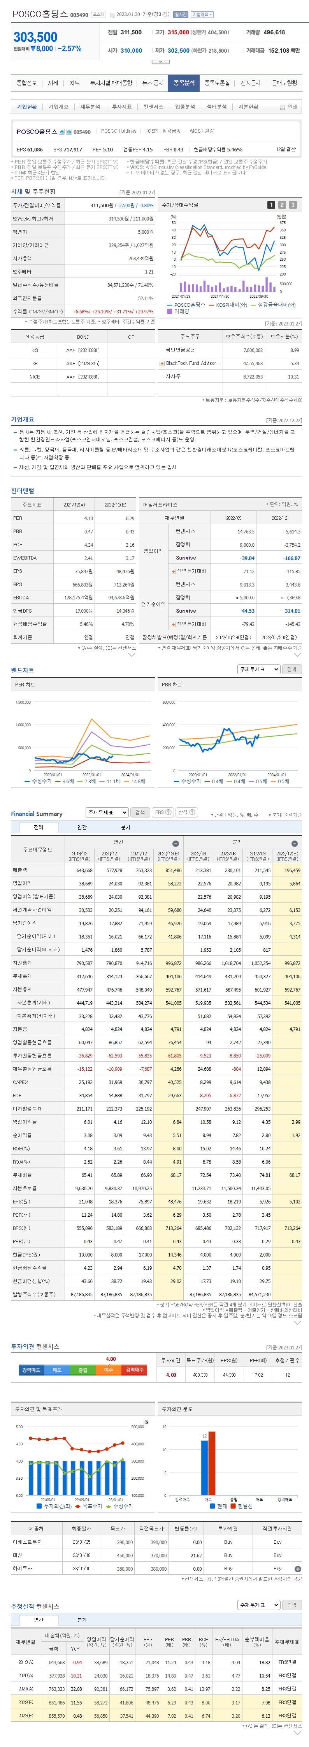Open 주재무제표 dropdown in 밴드차트 section

pos(258,669)
